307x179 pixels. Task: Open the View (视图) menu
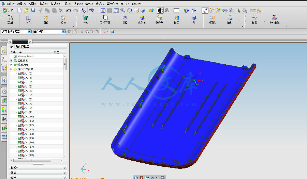point(33,4)
